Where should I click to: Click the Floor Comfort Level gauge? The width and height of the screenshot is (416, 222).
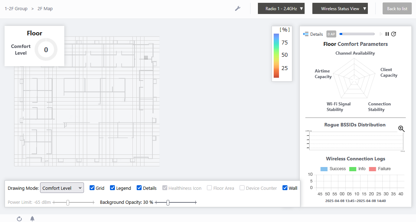pos(46,50)
